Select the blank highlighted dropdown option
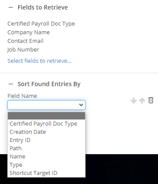The image size is (158, 184). point(46,116)
